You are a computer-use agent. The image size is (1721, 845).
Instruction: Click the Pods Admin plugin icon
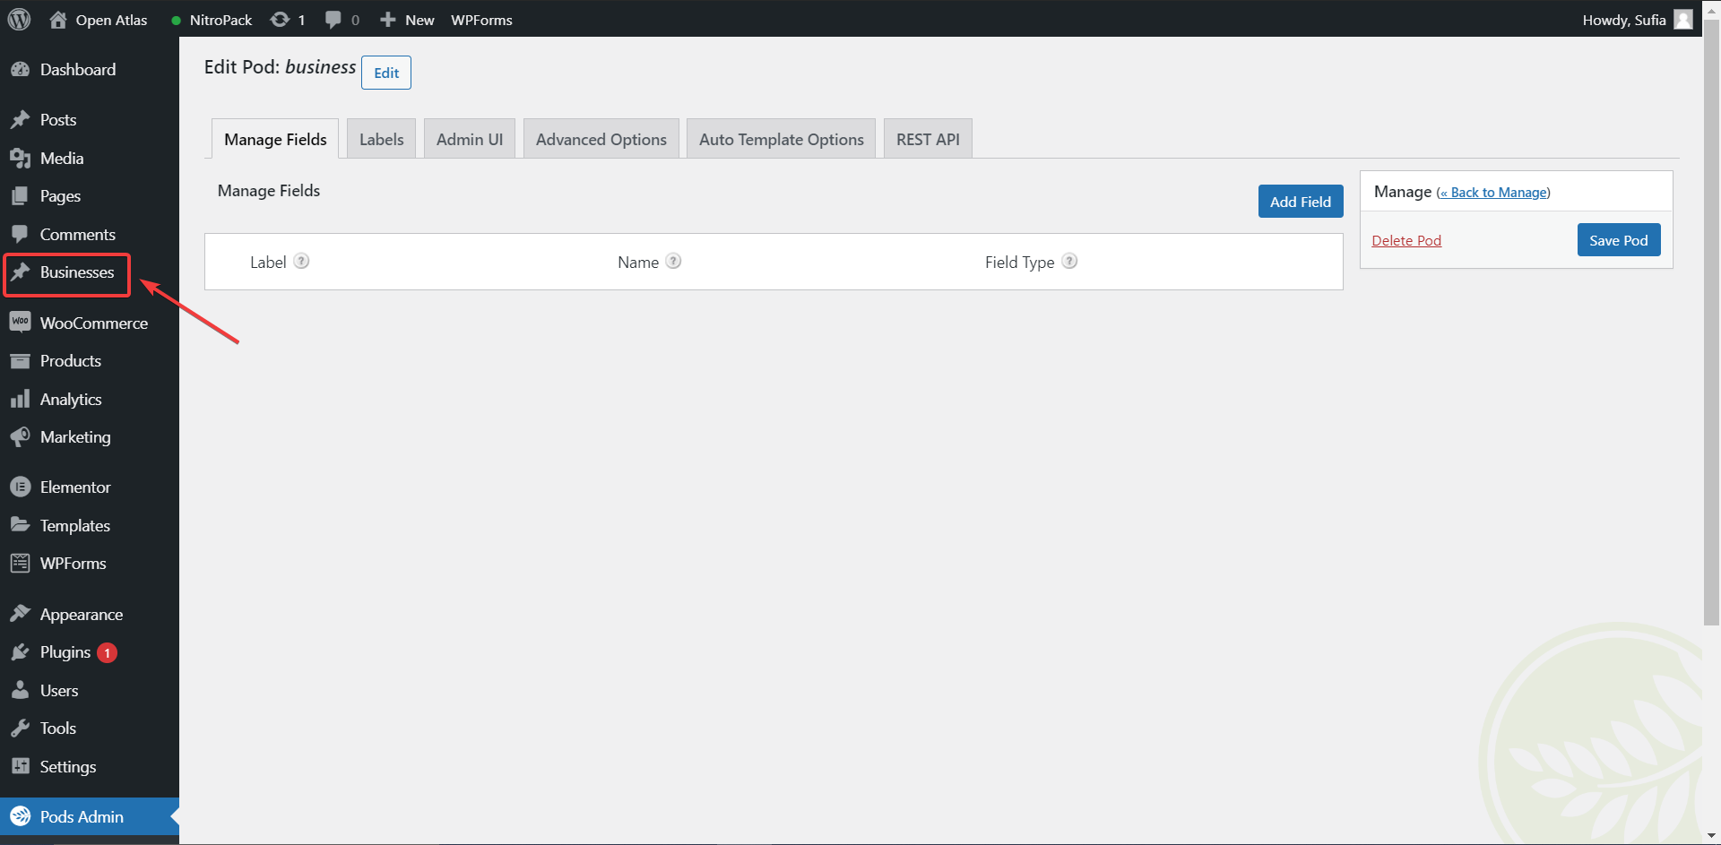click(x=22, y=816)
